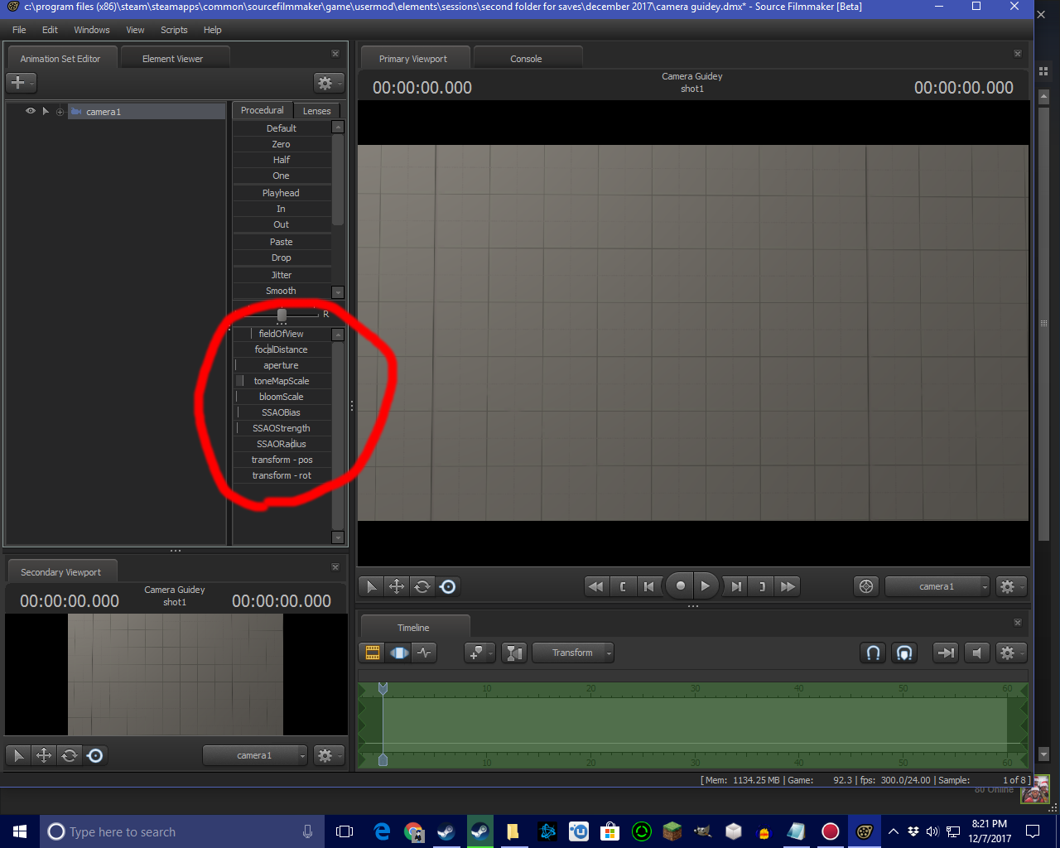Screen dimensions: 1060x848
Task: Open Primary Viewport gear settings
Action: [x=1011, y=586]
